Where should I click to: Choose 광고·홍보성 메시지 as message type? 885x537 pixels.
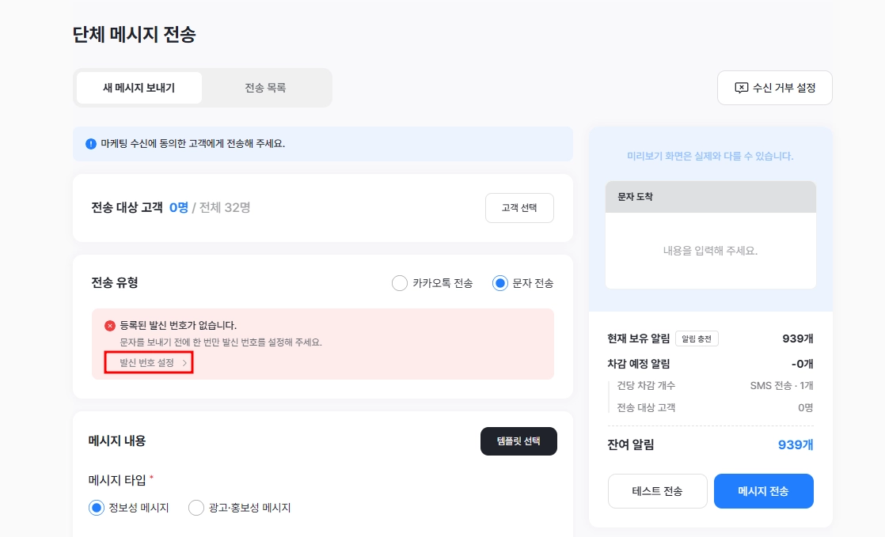click(x=196, y=508)
